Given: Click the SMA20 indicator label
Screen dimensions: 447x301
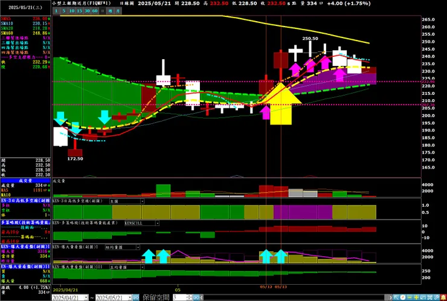Looking at the screenshot, I should click(7, 28).
